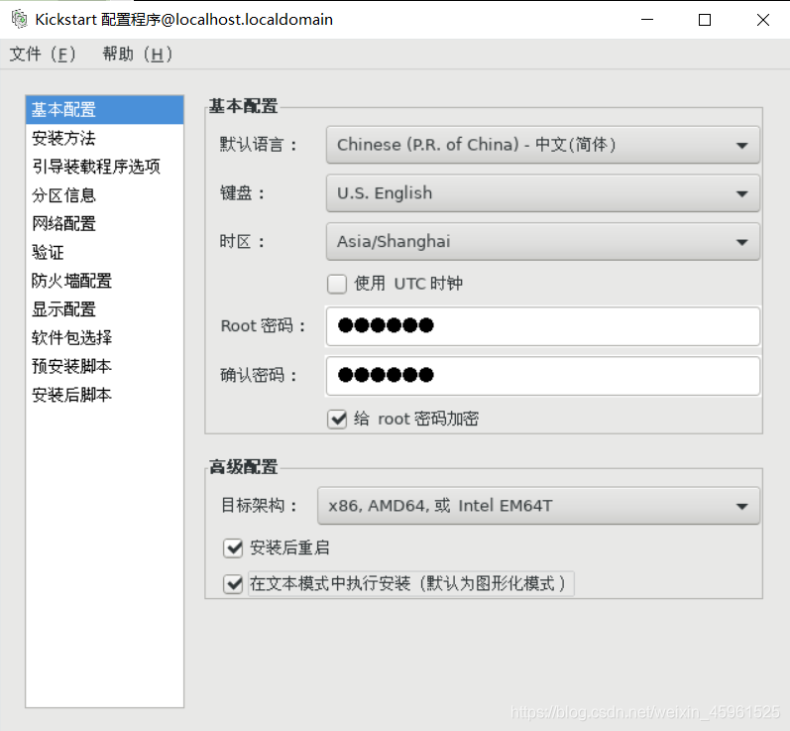Image resolution: width=790 pixels, height=731 pixels.
Task: Click the 确认密码 input field
Action: pos(542,376)
